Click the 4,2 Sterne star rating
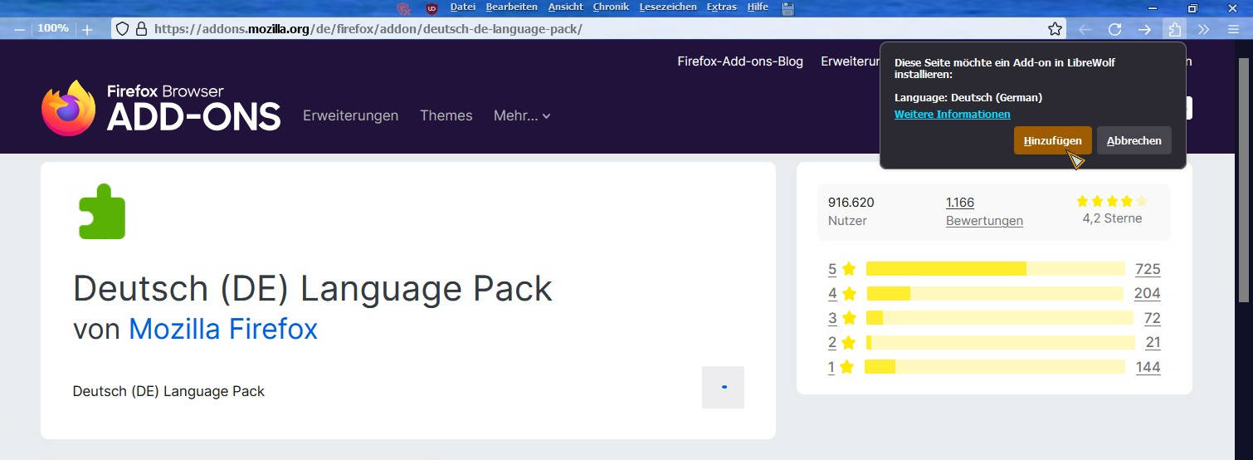The width and height of the screenshot is (1253, 460). [1112, 210]
